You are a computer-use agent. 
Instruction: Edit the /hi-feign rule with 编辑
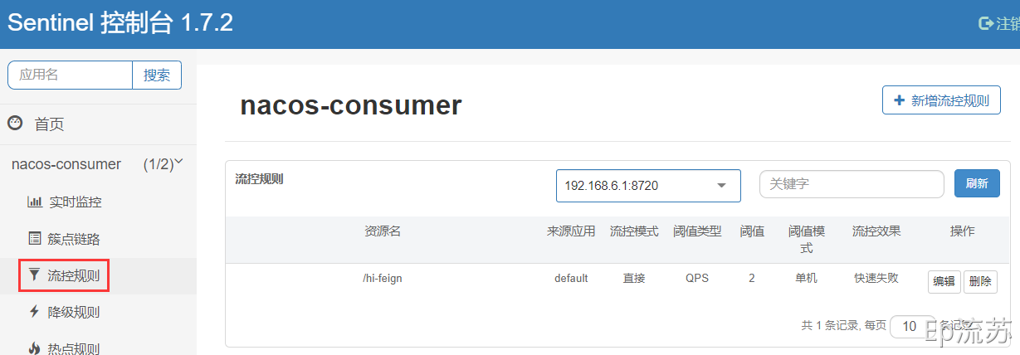tap(944, 281)
